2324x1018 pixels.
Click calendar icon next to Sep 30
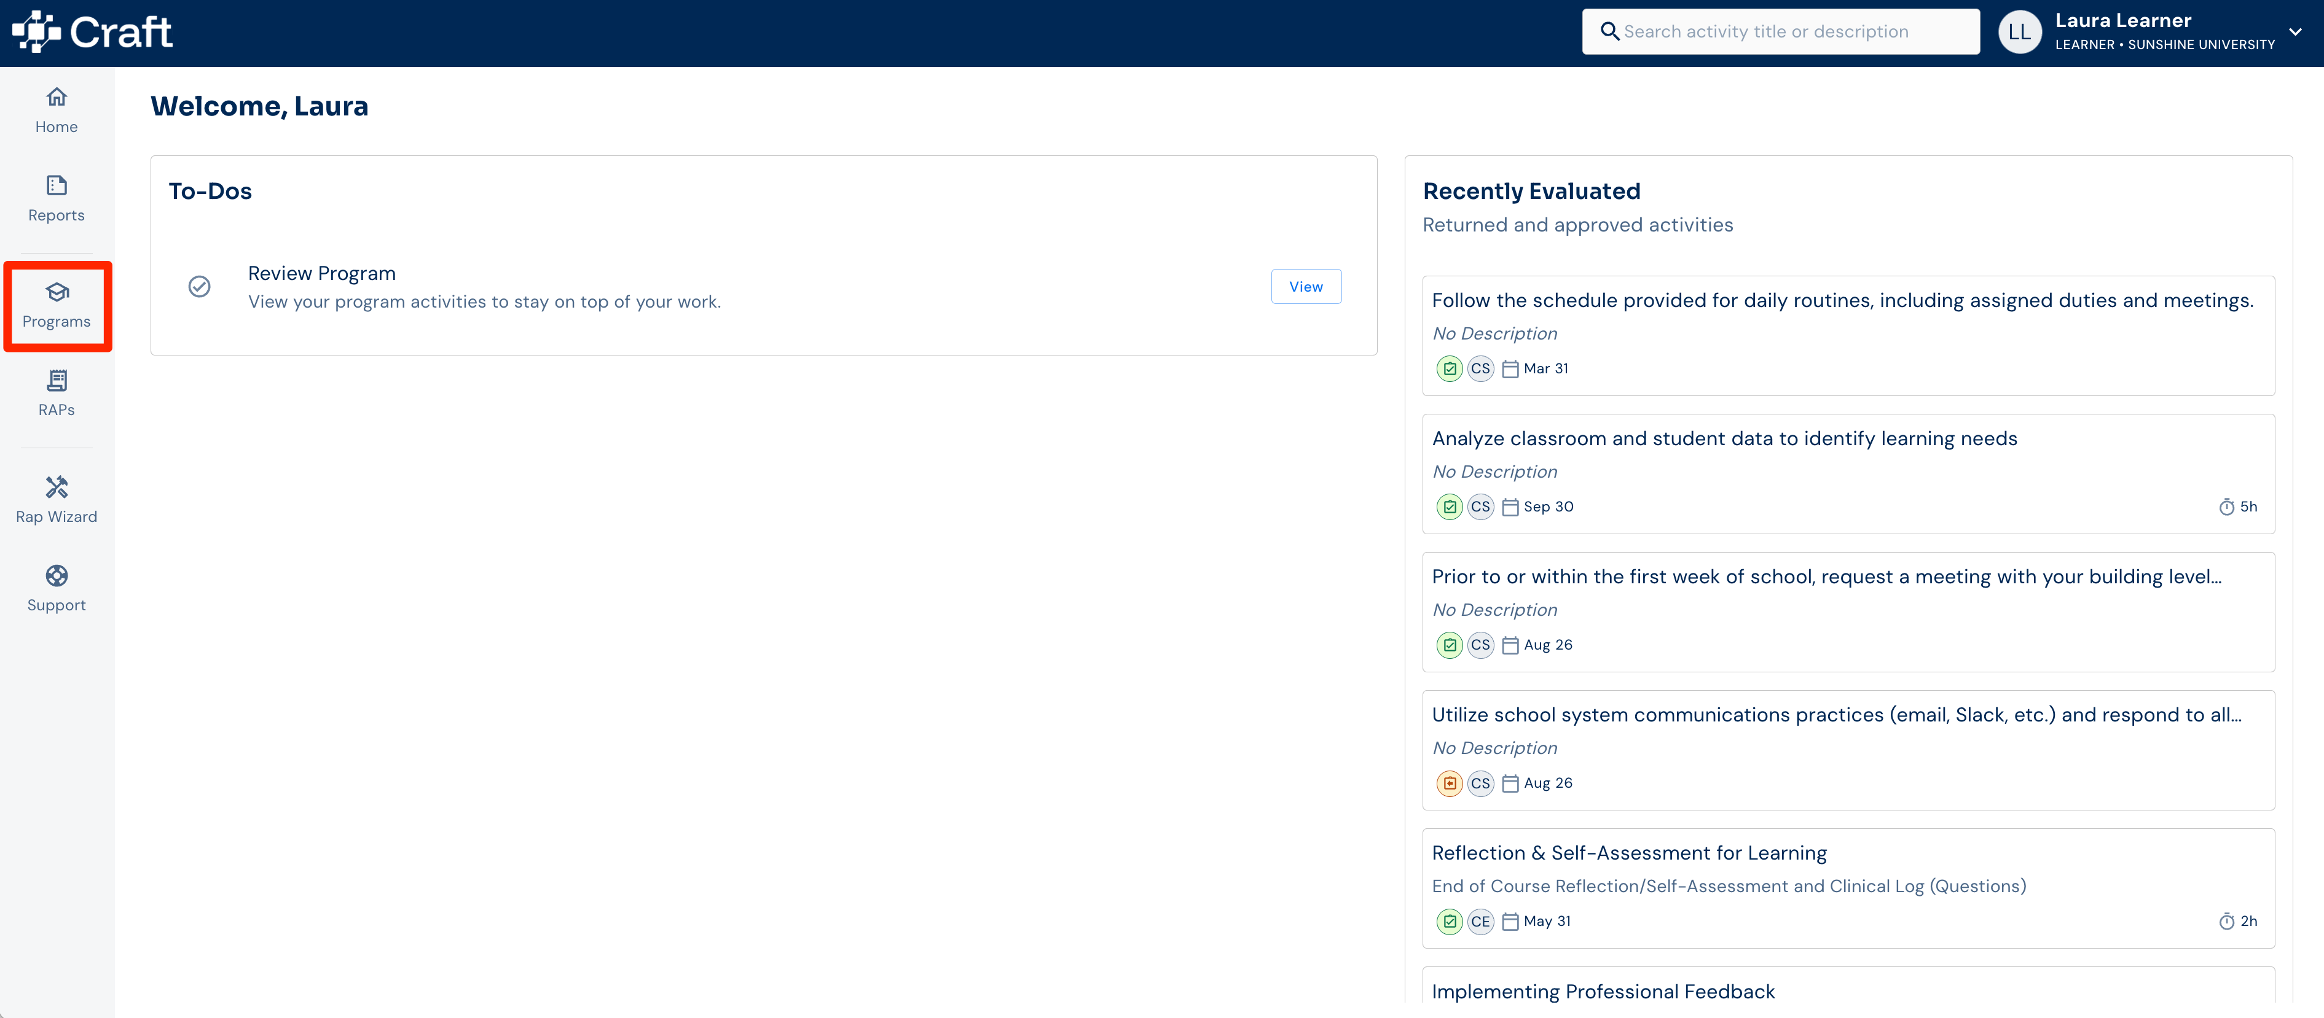point(1509,507)
